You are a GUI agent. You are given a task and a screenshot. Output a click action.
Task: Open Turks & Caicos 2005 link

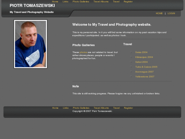146,67
